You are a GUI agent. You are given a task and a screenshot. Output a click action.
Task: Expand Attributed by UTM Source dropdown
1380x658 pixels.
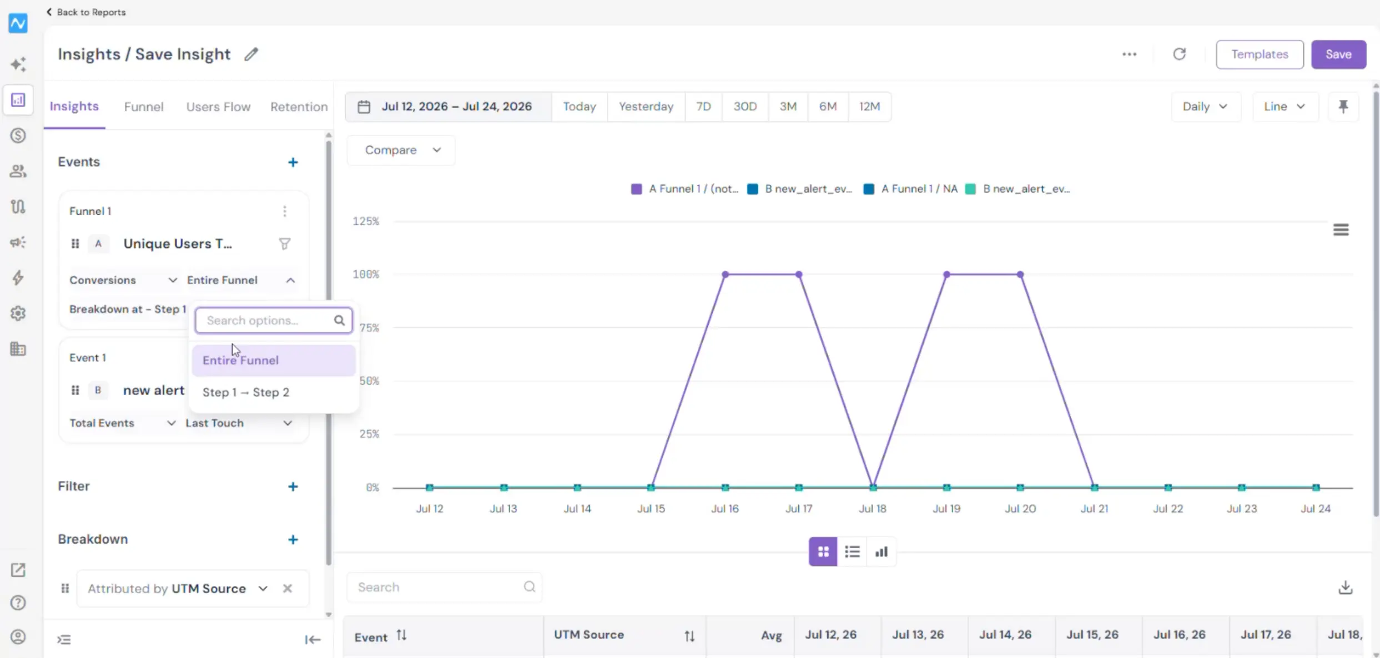point(263,589)
